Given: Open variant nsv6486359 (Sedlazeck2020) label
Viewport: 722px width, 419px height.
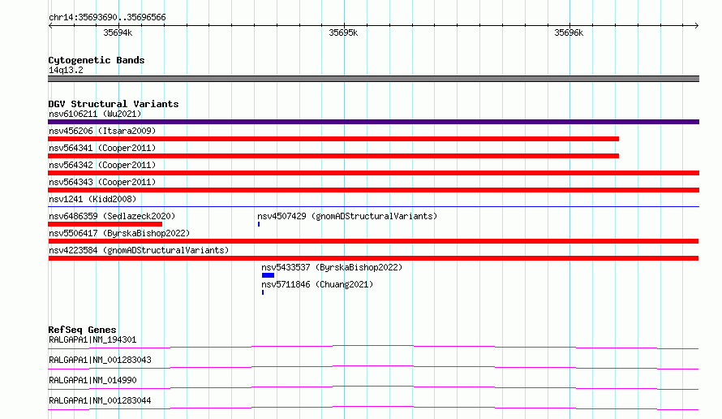Looking at the screenshot, I should pos(112,216).
